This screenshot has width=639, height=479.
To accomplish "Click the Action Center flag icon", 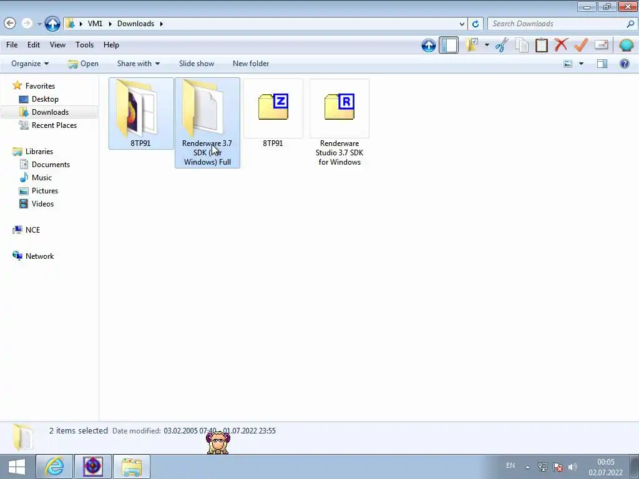I will click(x=558, y=467).
